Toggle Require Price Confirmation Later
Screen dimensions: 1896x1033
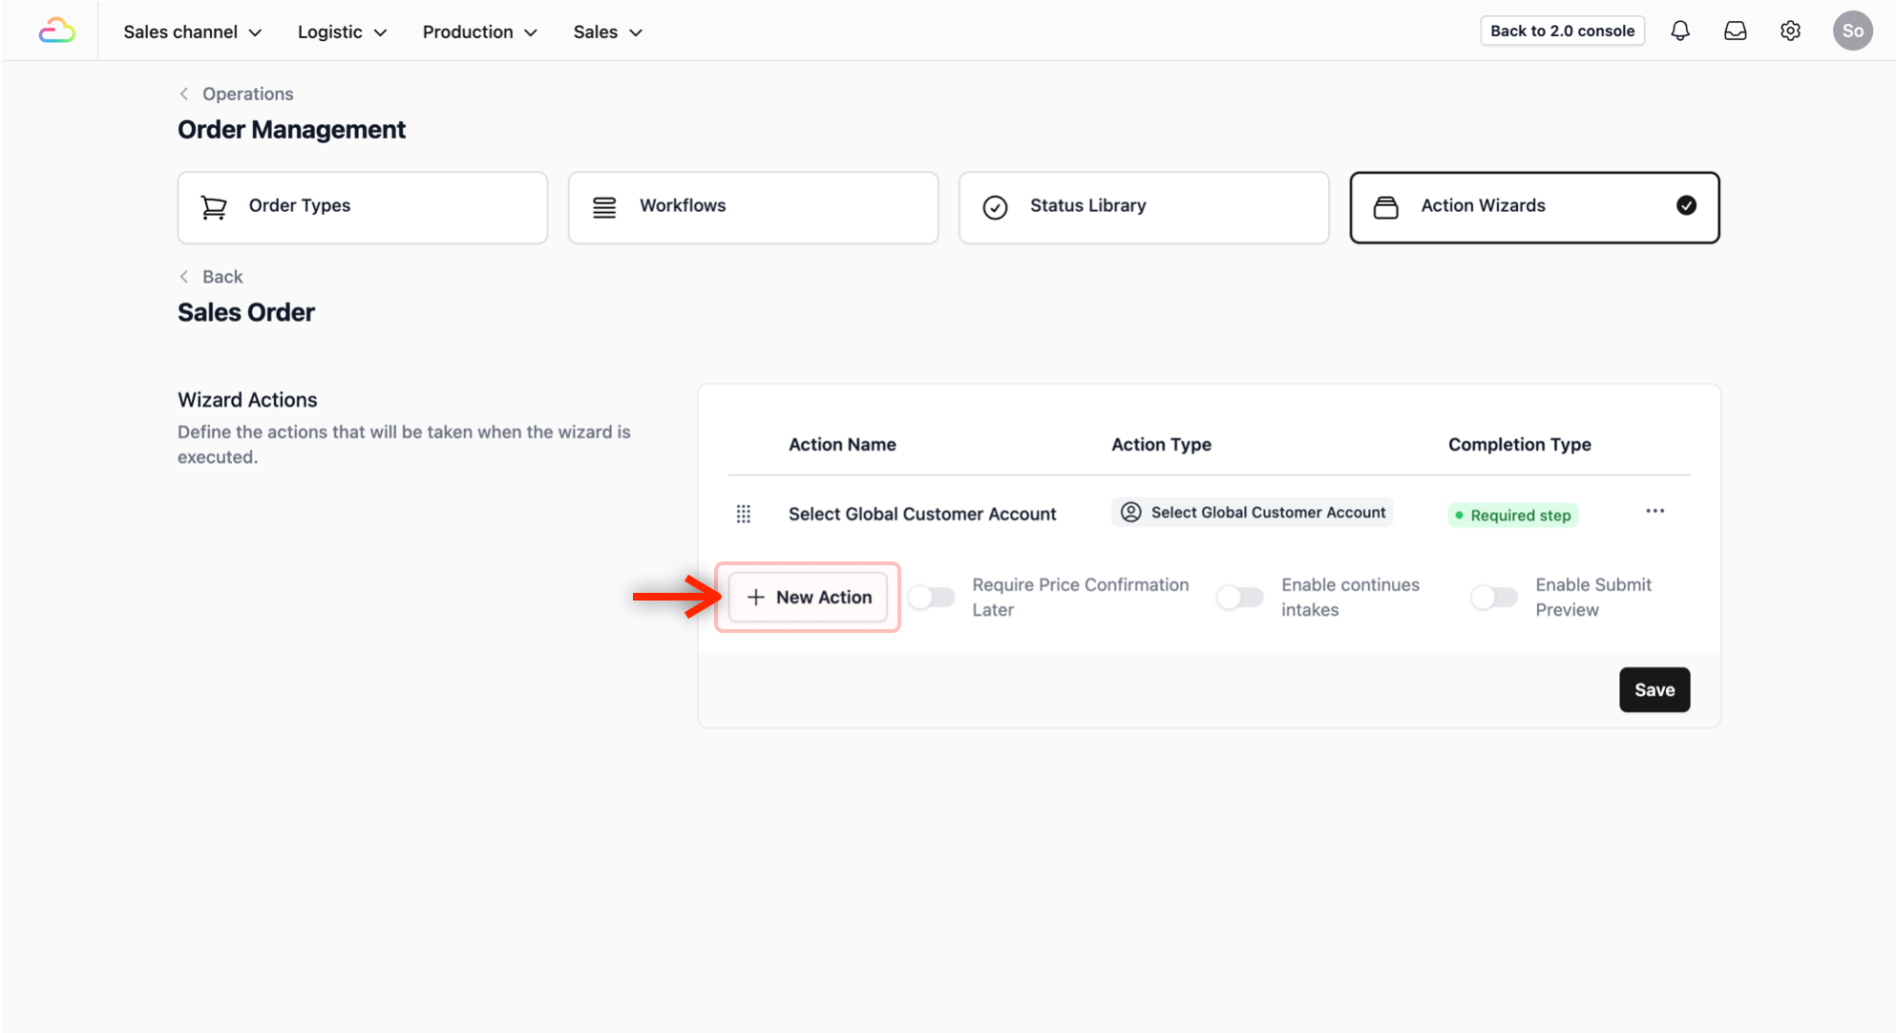pyautogui.click(x=931, y=598)
